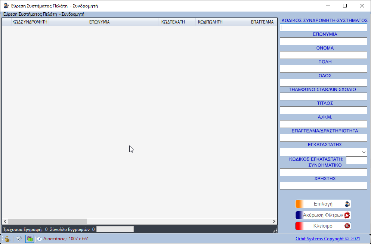The height and width of the screenshot is (244, 371).
Task: Open the Orbit Systems Copyright link
Action: click(x=328, y=239)
